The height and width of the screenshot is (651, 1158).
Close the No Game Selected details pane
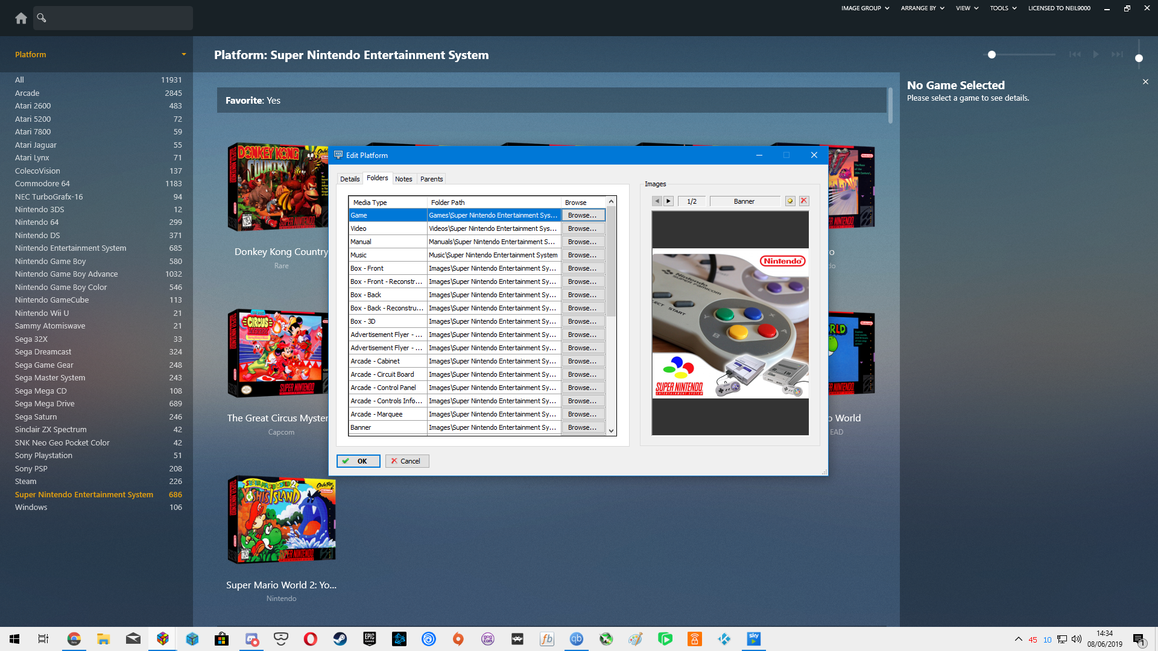(1145, 81)
